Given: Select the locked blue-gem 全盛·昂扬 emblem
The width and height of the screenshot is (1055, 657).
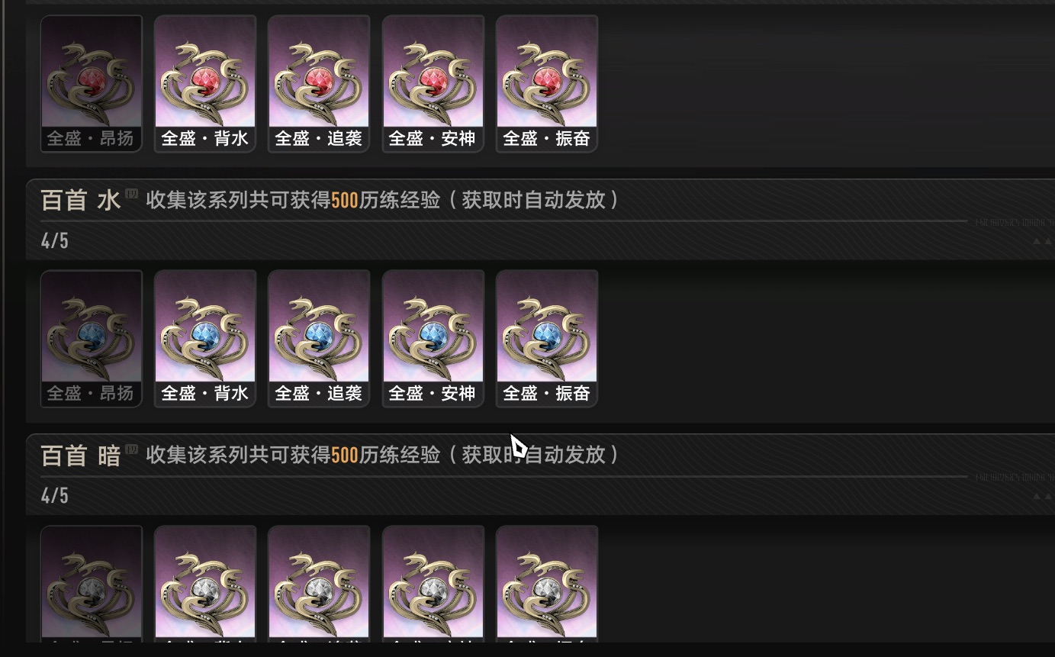Looking at the screenshot, I should (92, 339).
